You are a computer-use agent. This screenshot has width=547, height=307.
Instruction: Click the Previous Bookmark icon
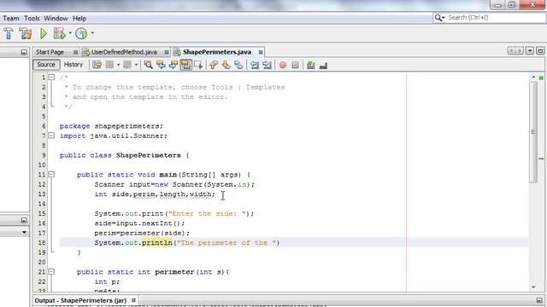pyautogui.click(x=214, y=65)
